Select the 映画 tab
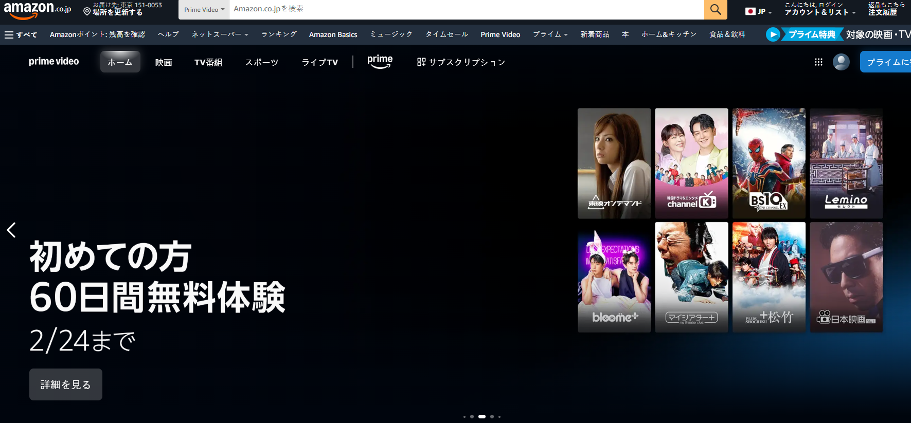911x423 pixels. (x=164, y=62)
